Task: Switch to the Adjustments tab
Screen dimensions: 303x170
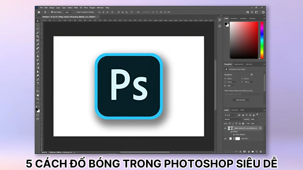Action: pyautogui.click(x=239, y=64)
